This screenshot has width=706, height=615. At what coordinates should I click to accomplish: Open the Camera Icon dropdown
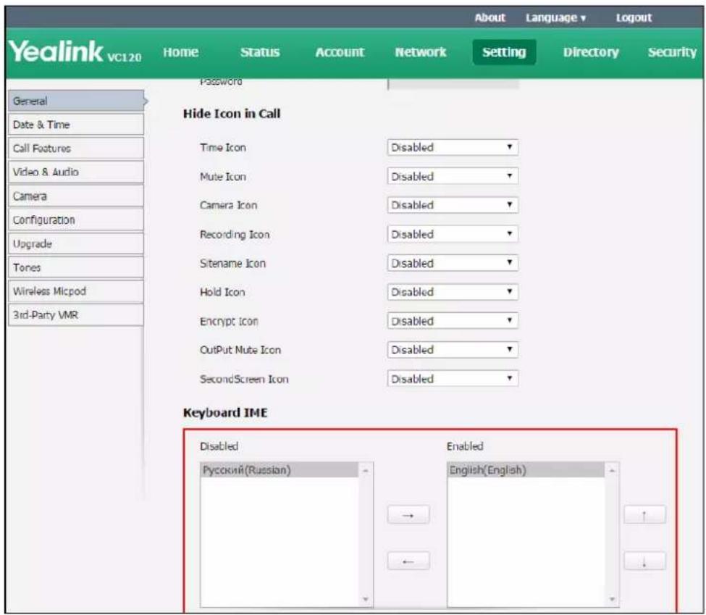(453, 205)
